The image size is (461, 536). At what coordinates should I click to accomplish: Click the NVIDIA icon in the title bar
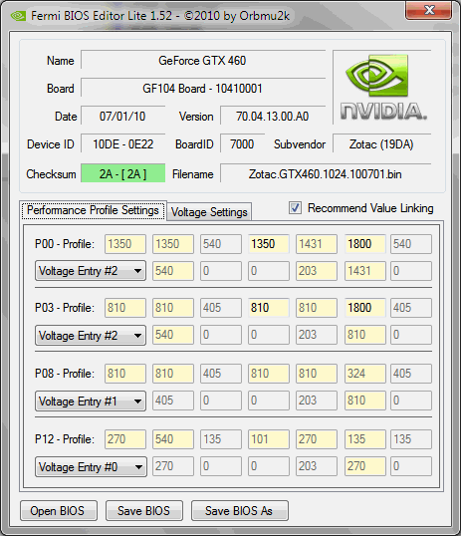tap(18, 16)
